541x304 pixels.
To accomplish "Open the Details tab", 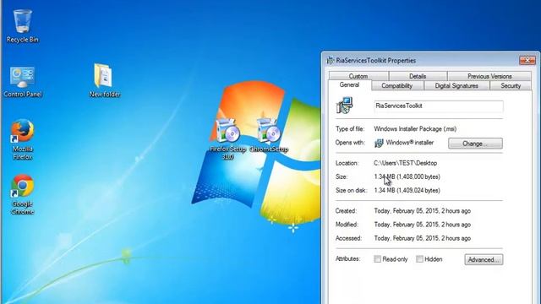I will point(418,76).
